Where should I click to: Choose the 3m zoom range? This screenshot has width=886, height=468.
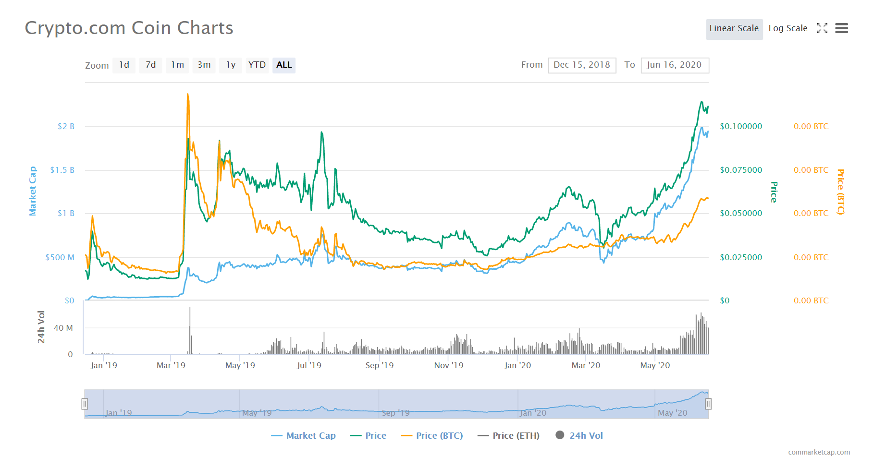click(x=204, y=65)
